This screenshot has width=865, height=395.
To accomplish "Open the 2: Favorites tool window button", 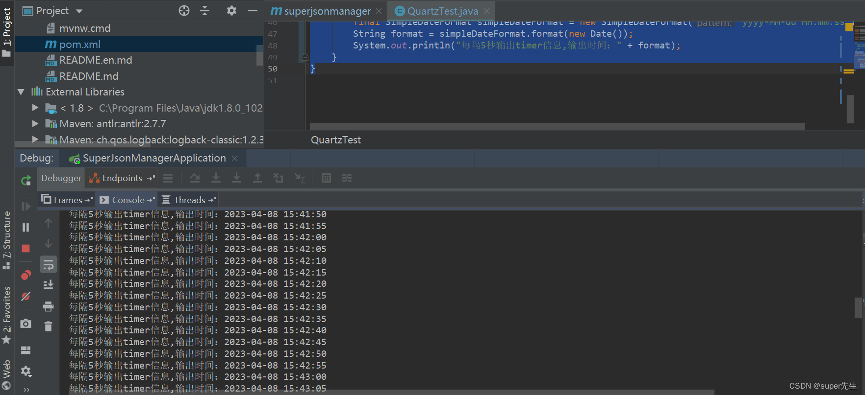I will coord(7,316).
